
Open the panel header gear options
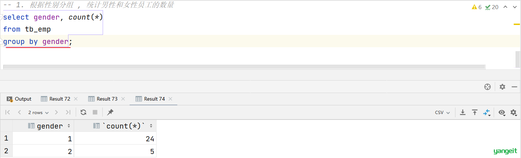pyautogui.click(x=502, y=87)
